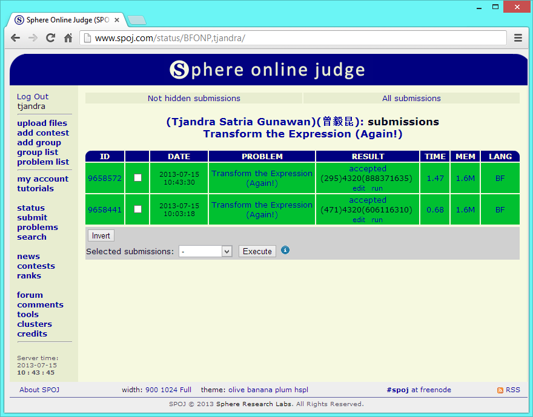Open the Selected submissions dropdown

pyautogui.click(x=205, y=251)
